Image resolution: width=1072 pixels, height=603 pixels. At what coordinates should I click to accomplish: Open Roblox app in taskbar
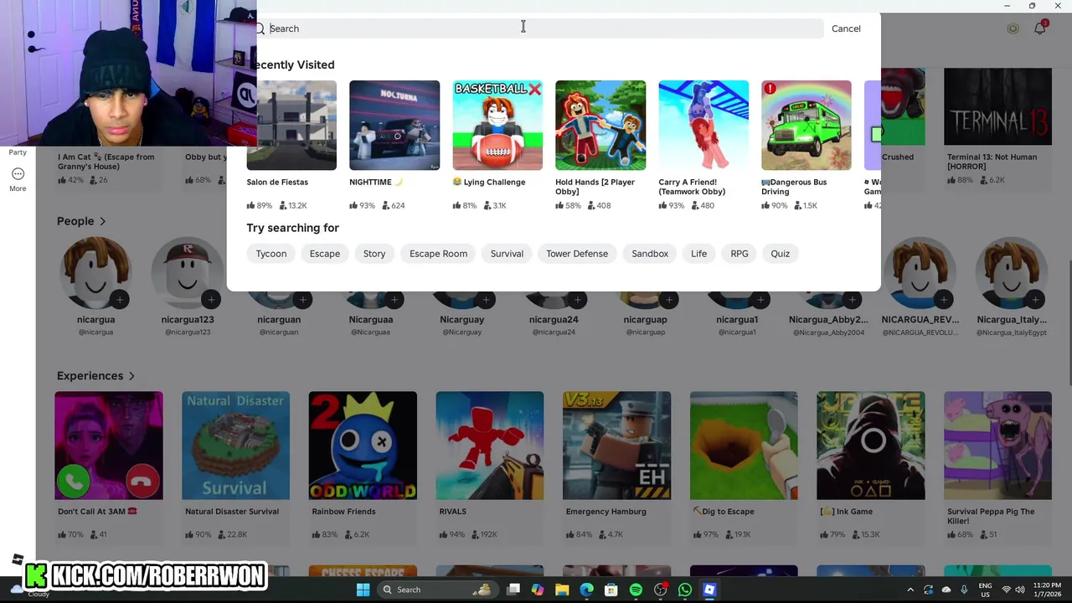[x=709, y=590]
